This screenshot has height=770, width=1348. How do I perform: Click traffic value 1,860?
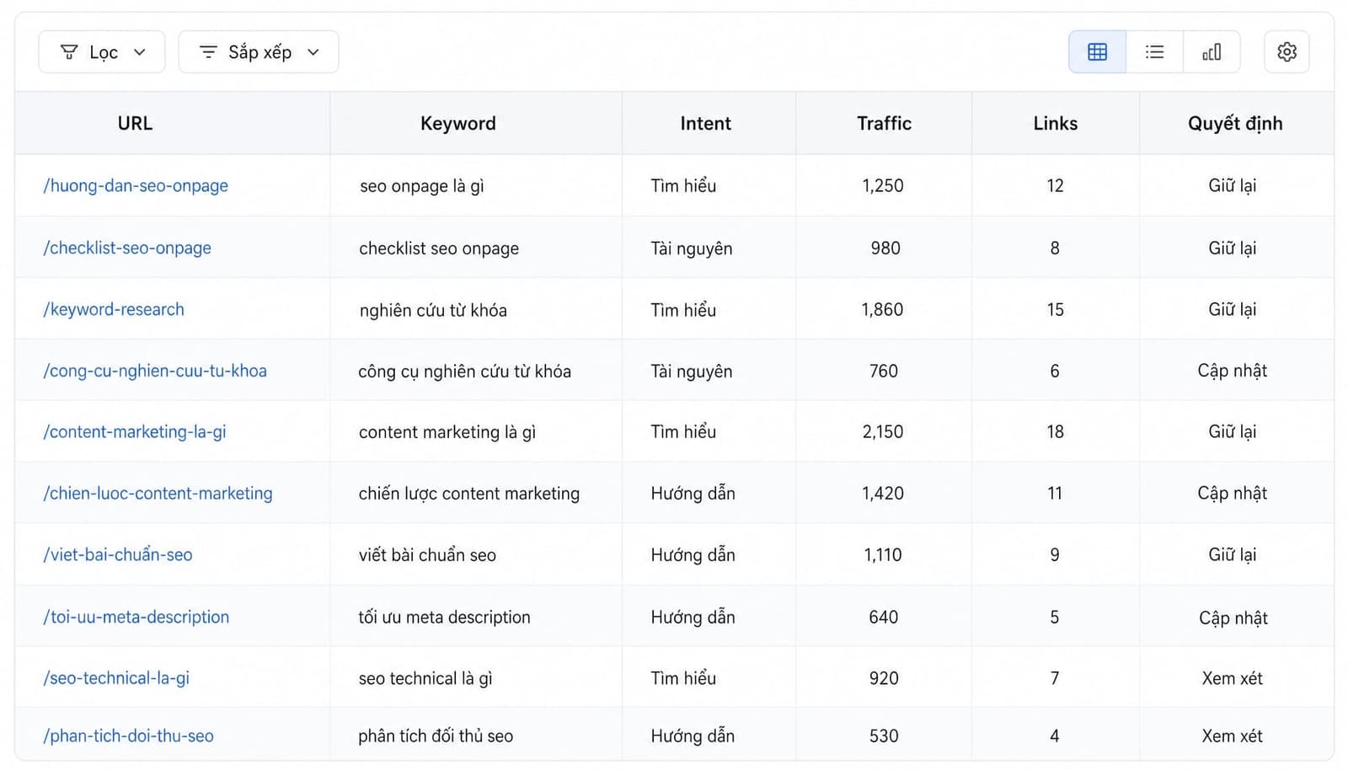tap(882, 309)
